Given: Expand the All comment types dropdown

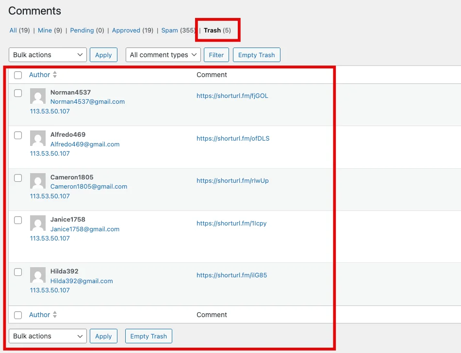Looking at the screenshot, I should pos(163,55).
